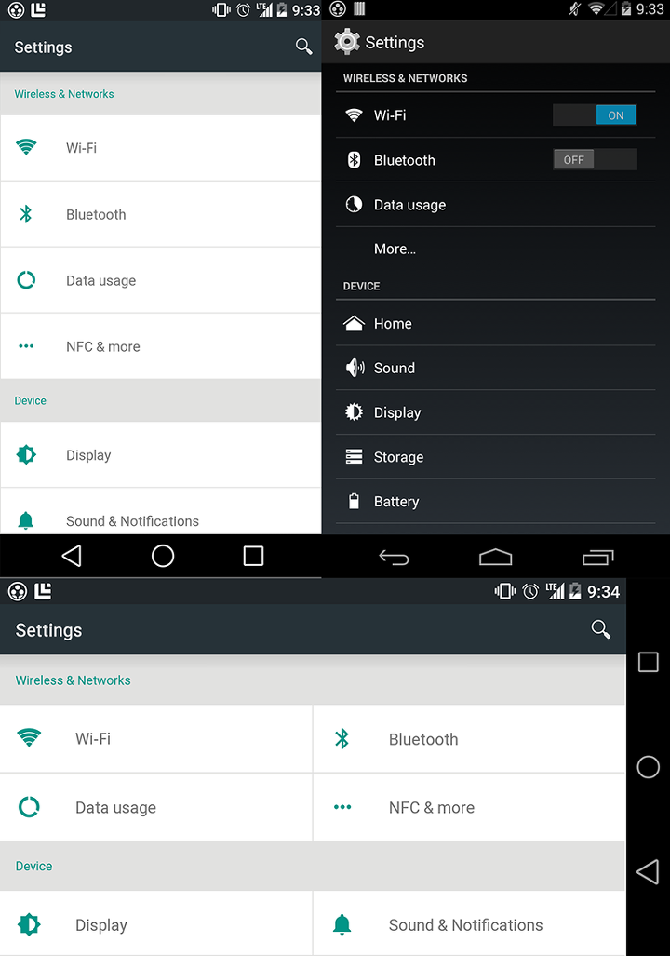The image size is (670, 956).
Task: Tap Bluetooth icon in bottom landscape Settings grid
Action: click(342, 738)
